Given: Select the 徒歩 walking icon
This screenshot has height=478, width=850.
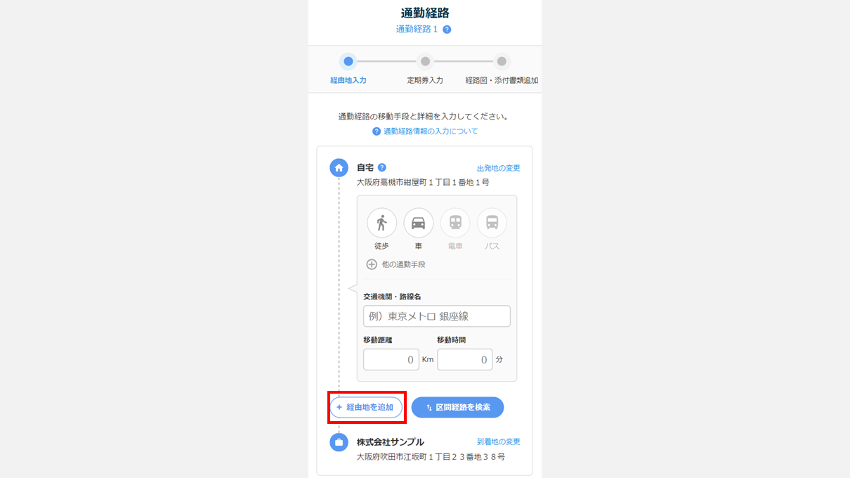Looking at the screenshot, I should tap(381, 223).
